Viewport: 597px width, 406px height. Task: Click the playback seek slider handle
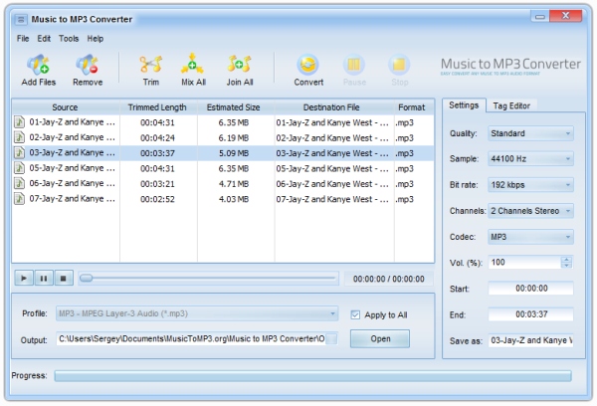click(x=87, y=278)
